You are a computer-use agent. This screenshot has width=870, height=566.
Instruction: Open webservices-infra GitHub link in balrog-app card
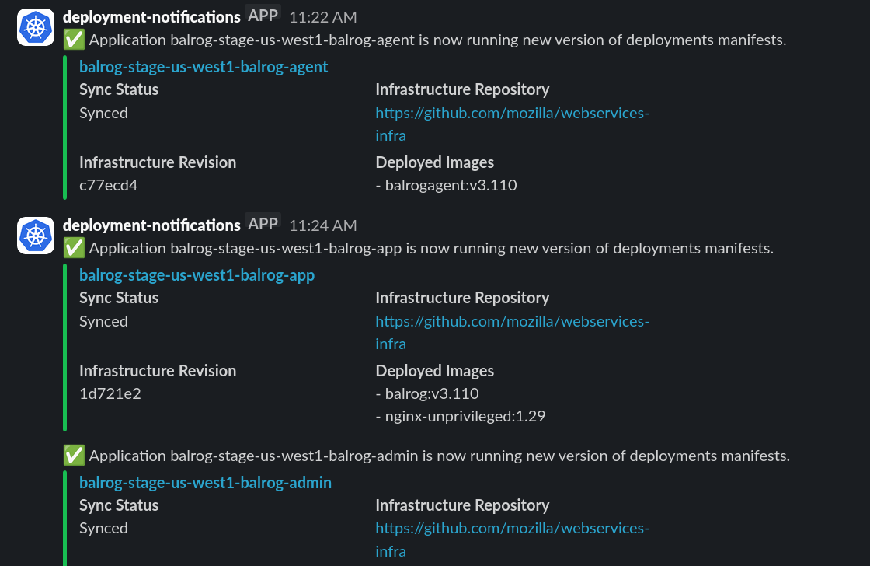tap(512, 332)
